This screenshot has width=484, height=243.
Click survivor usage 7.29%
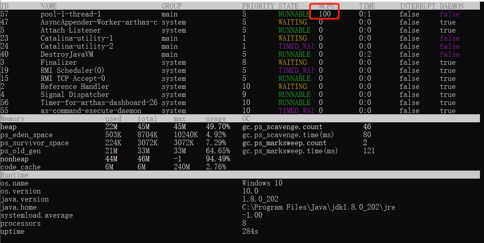[x=216, y=143]
